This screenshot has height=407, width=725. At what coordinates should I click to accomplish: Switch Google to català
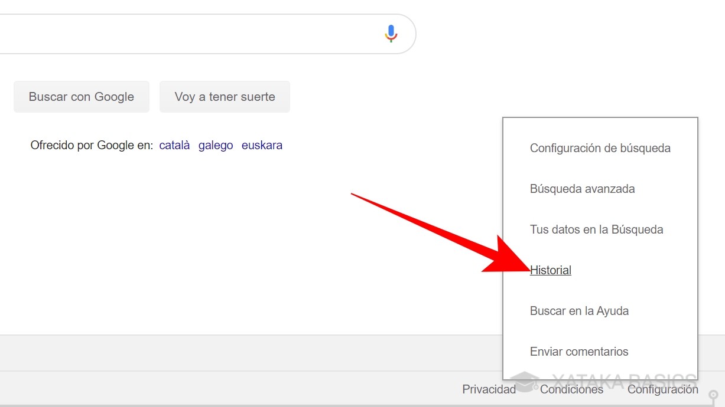tap(174, 145)
